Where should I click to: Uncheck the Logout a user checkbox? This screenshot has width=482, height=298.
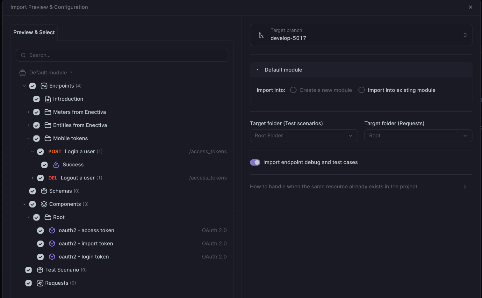(x=40, y=178)
